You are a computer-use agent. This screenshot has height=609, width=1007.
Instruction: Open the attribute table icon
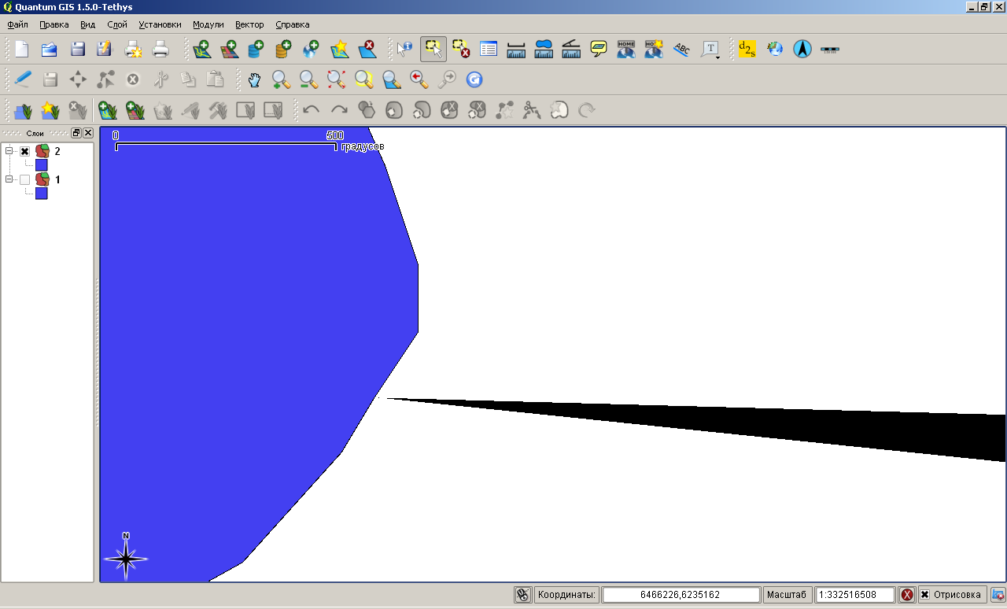coord(488,50)
